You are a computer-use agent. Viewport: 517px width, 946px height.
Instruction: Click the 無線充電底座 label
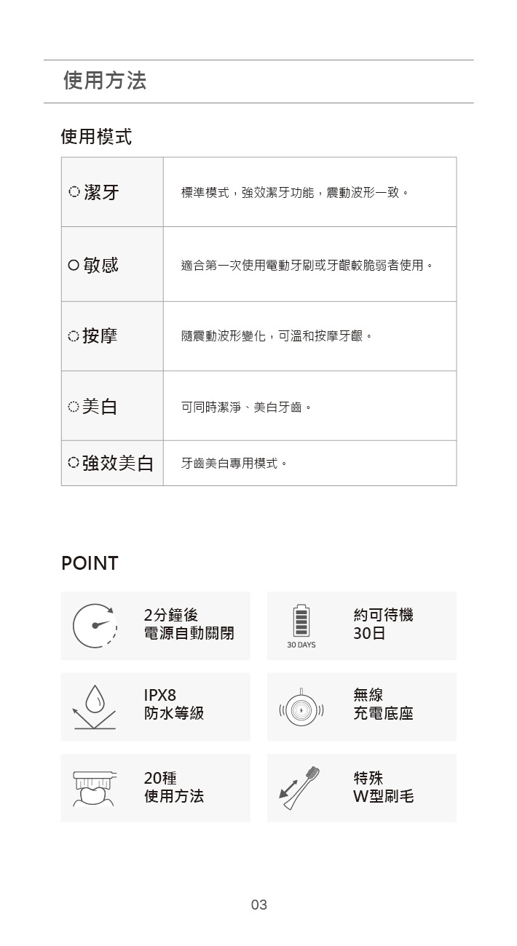tap(383, 704)
